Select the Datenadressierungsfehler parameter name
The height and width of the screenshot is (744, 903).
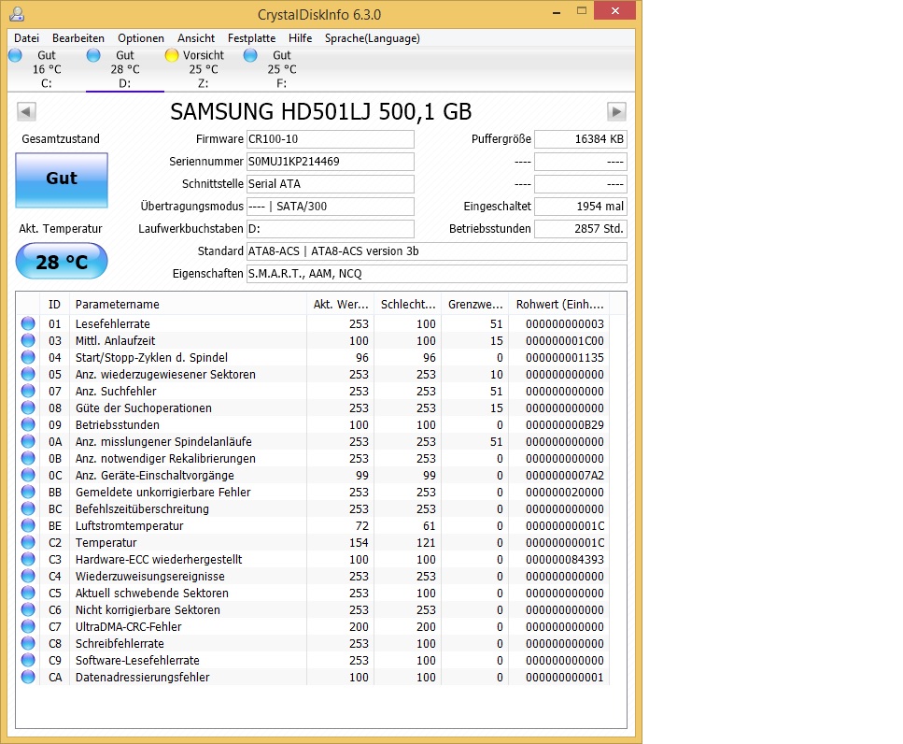[142, 677]
